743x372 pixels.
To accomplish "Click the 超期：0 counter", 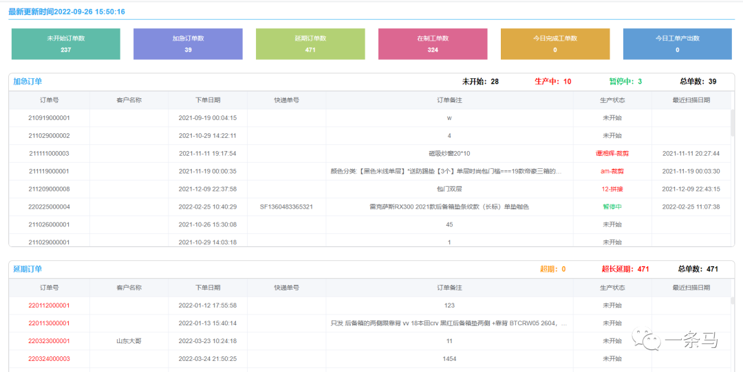I will tap(553, 269).
